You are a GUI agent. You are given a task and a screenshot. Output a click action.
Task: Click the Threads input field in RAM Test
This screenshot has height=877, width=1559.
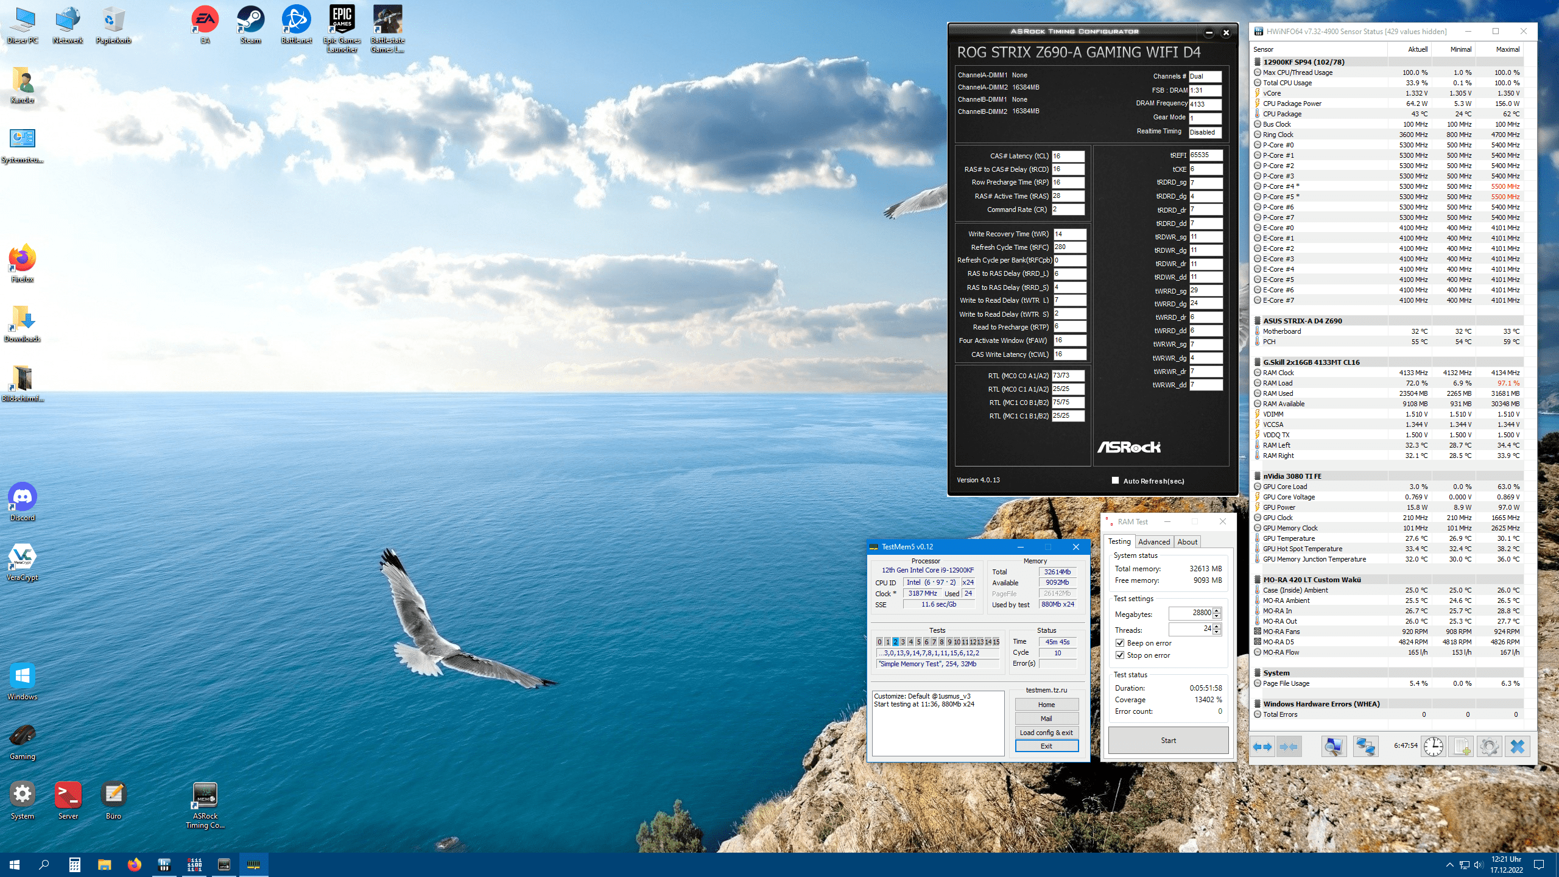coord(1191,629)
